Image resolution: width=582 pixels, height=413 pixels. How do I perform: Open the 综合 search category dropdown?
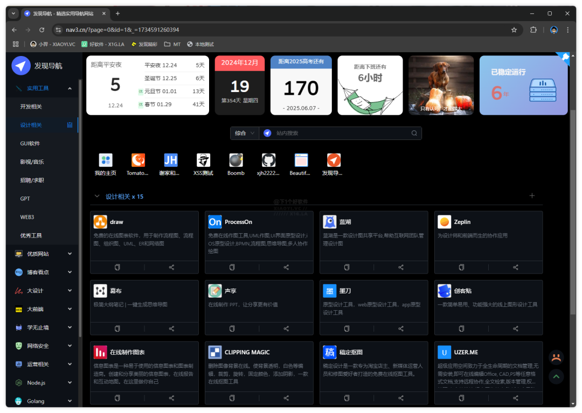point(245,133)
